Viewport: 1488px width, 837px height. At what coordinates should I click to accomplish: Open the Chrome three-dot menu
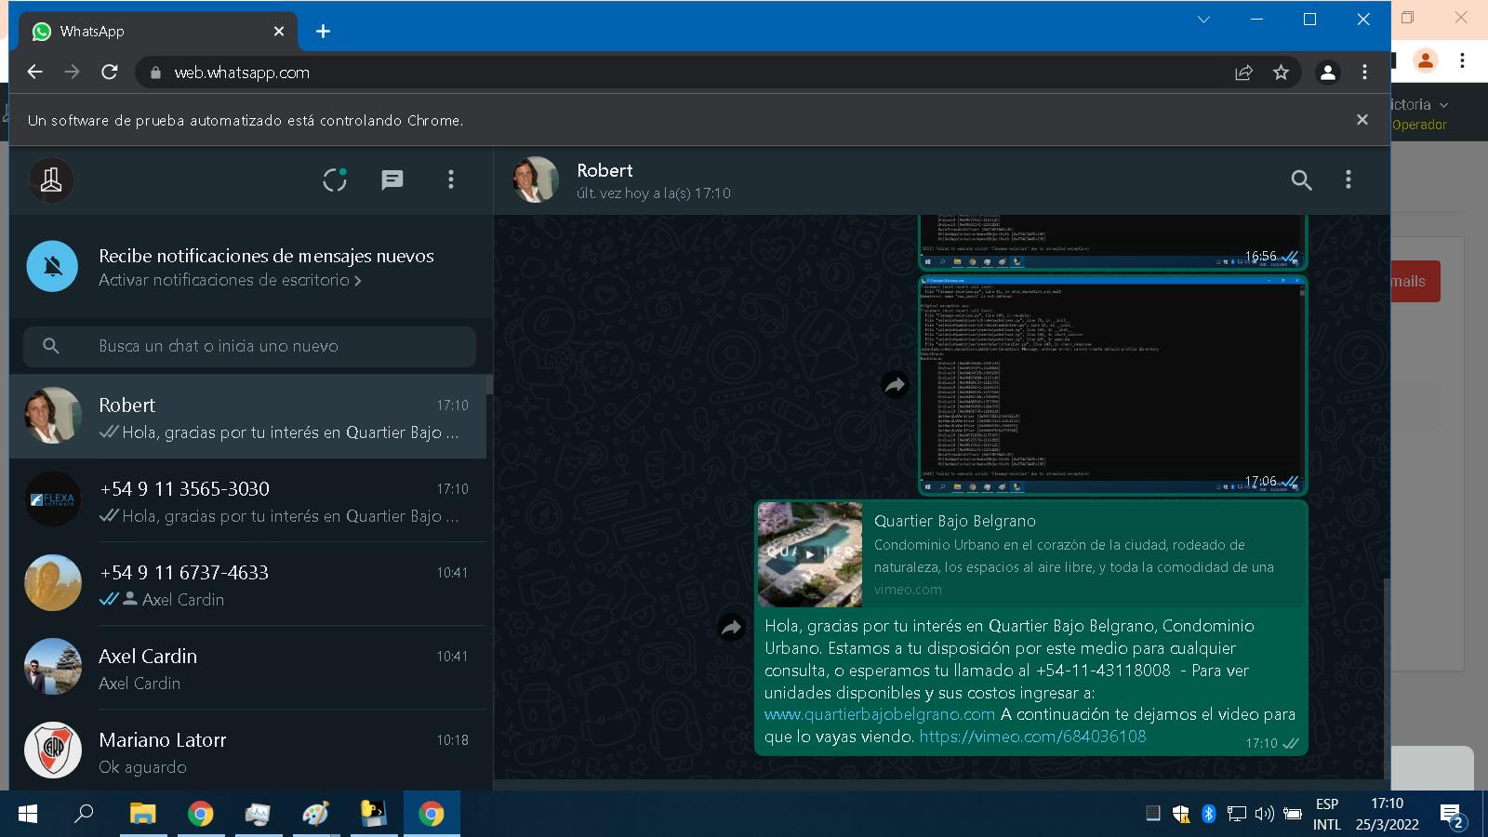click(x=1364, y=73)
